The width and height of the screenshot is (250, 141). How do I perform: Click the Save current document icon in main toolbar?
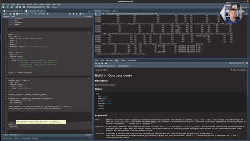tap(17, 7)
